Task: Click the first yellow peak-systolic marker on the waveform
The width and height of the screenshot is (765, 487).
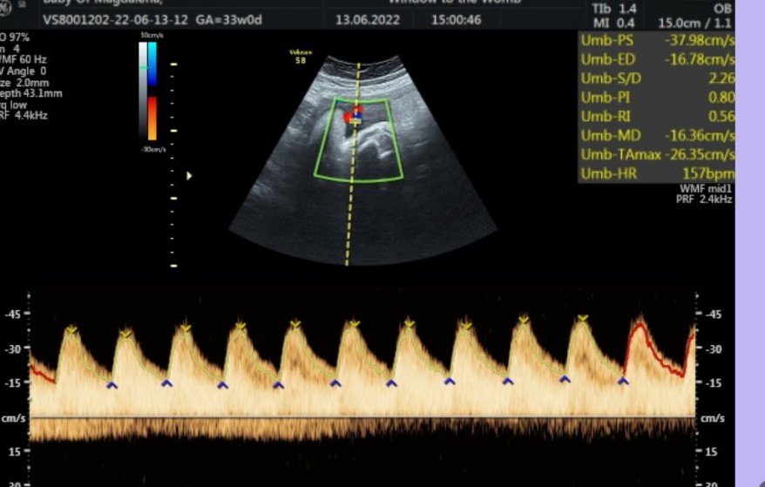Action: tap(71, 330)
